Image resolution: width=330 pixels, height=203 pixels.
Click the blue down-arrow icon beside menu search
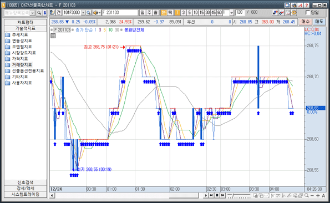[45, 13]
